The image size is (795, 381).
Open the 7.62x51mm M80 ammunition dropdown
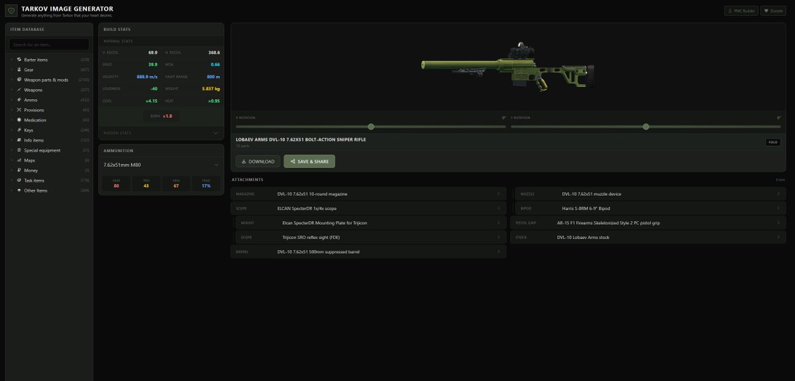161,165
